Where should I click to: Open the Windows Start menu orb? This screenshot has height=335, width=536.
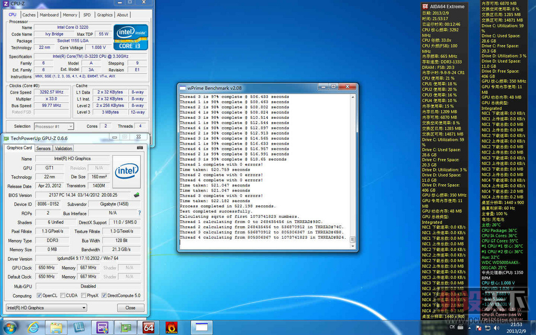click(x=9, y=328)
